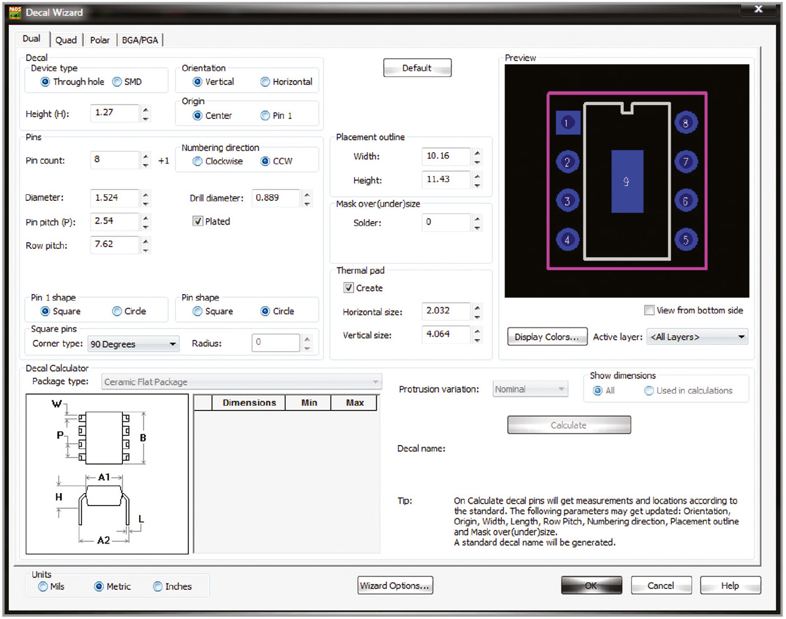The width and height of the screenshot is (786, 619).
Task: Expand the Active layer dropdown
Action: pos(741,337)
